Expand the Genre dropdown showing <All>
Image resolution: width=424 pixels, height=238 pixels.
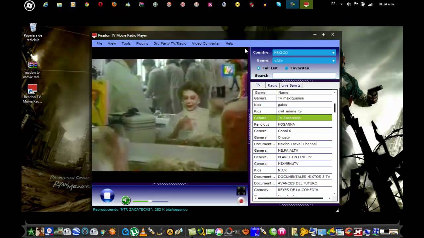[x=304, y=60]
